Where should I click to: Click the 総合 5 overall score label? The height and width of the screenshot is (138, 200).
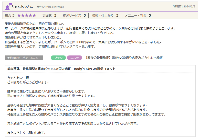pyautogui.click(x=10, y=16)
